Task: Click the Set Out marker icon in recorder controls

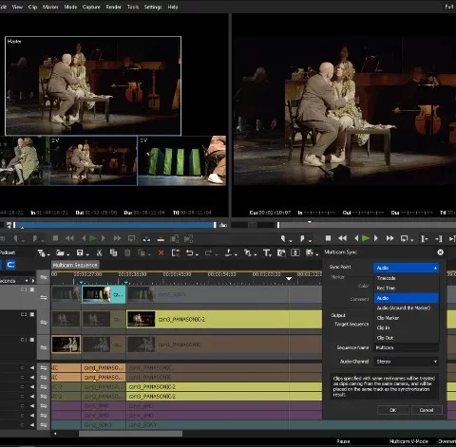Action: pyautogui.click(x=302, y=238)
